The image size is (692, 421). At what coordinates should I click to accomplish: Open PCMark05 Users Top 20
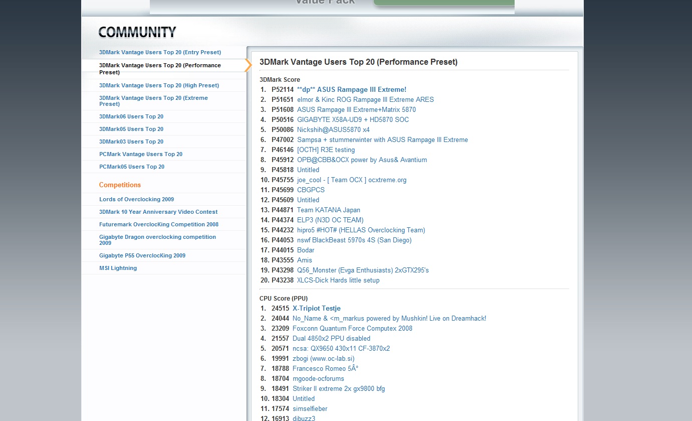click(132, 167)
